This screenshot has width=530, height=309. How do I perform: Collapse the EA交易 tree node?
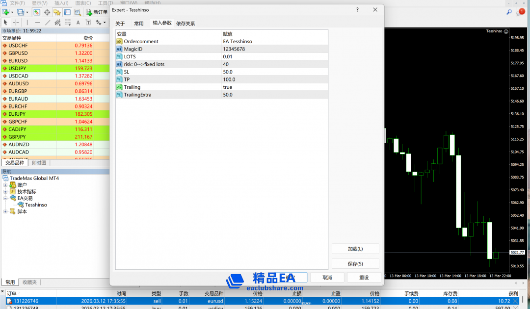tap(5, 198)
